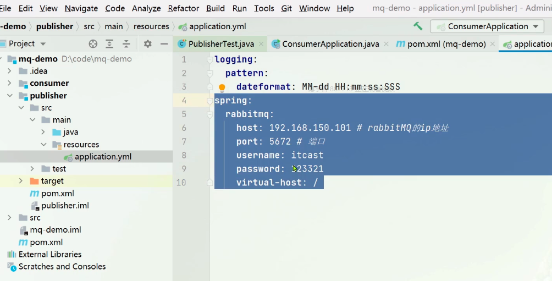Click the username value itcast
This screenshot has width=552, height=281.
(x=307, y=155)
